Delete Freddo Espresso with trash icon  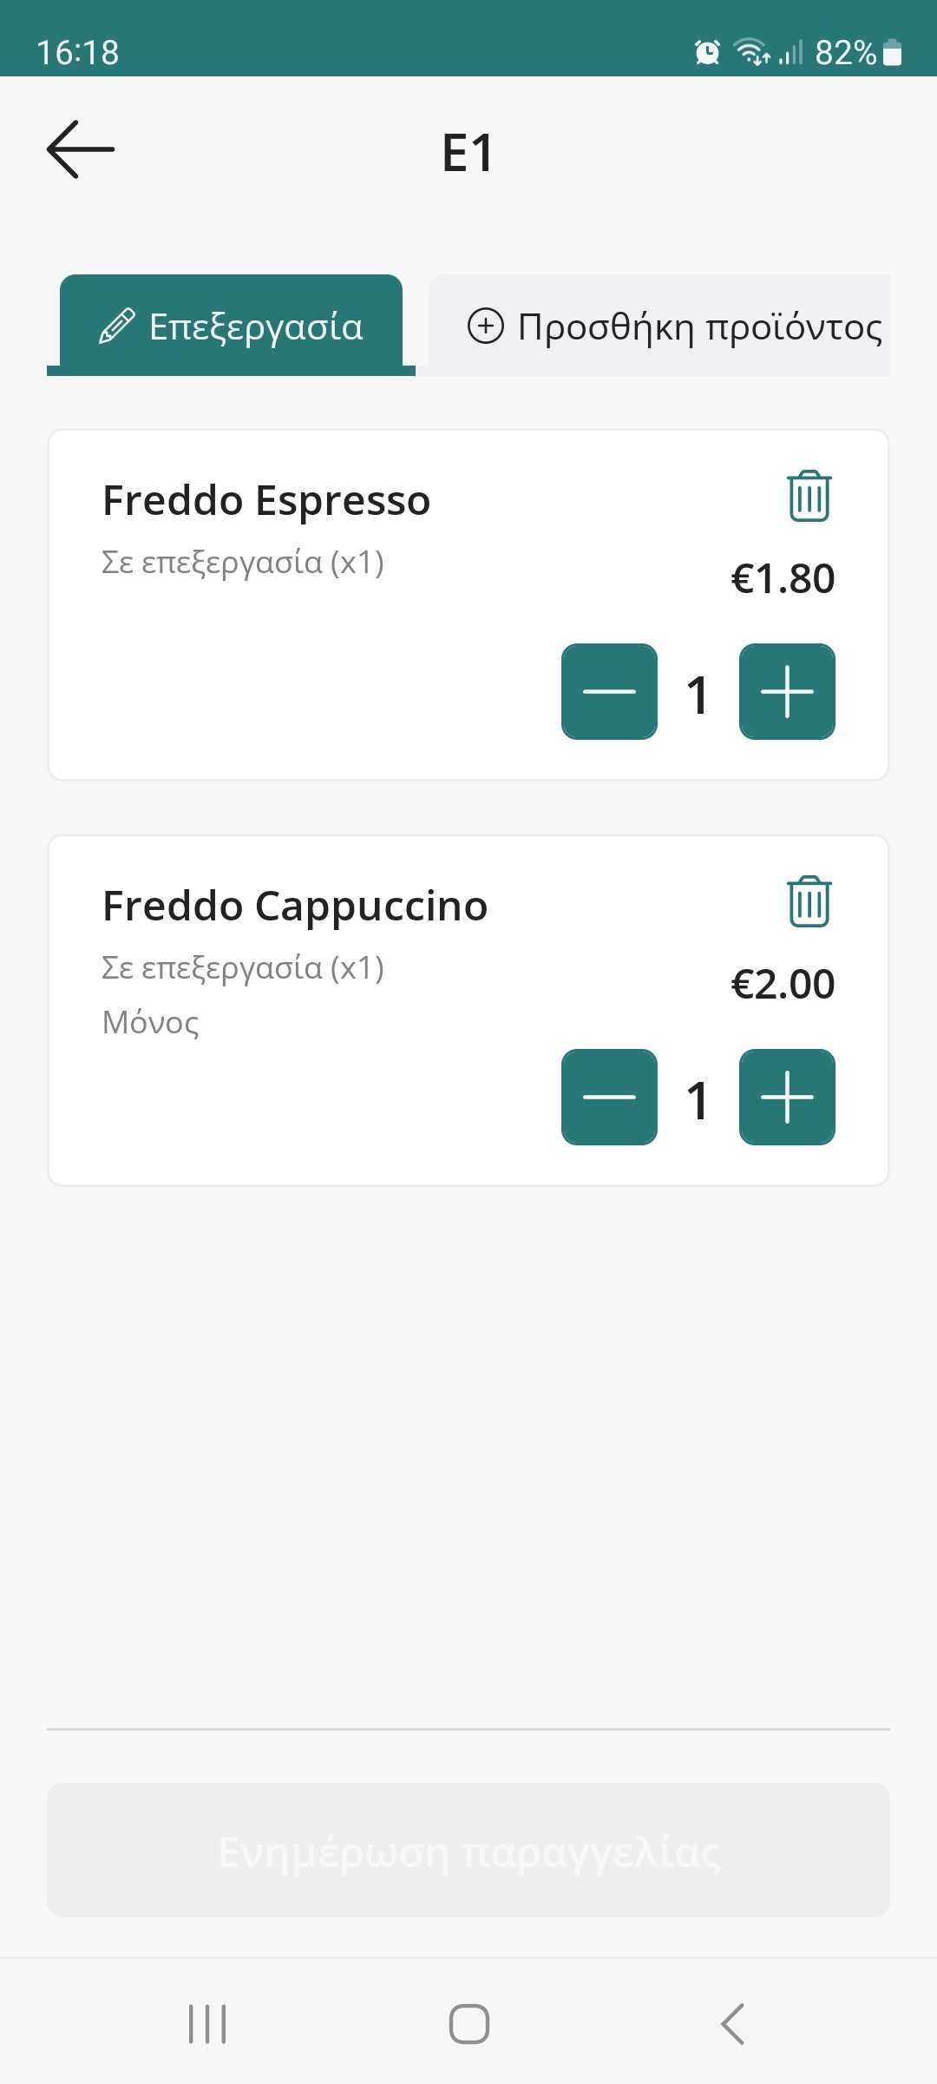pos(809,497)
